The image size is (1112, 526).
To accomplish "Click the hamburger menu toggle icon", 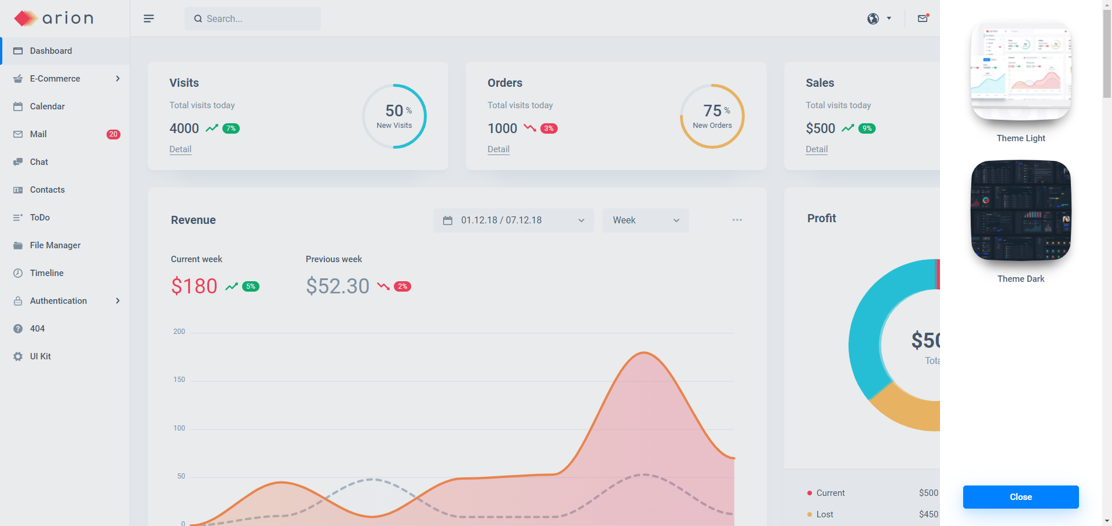I will coord(149,19).
